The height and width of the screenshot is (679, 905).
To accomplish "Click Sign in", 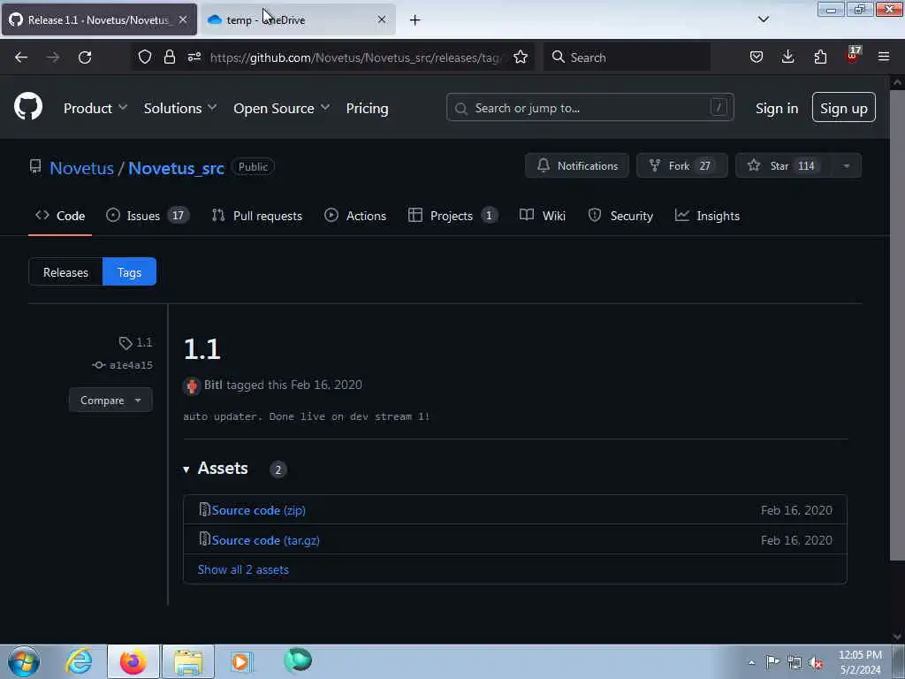I will pos(777,108).
